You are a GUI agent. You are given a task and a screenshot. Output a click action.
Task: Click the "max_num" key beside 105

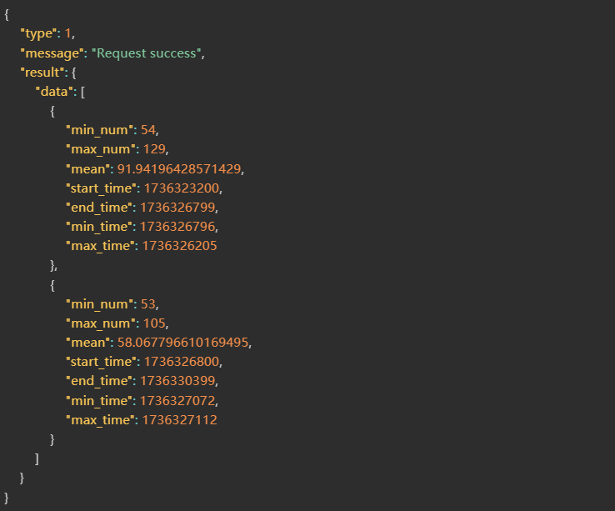100,323
